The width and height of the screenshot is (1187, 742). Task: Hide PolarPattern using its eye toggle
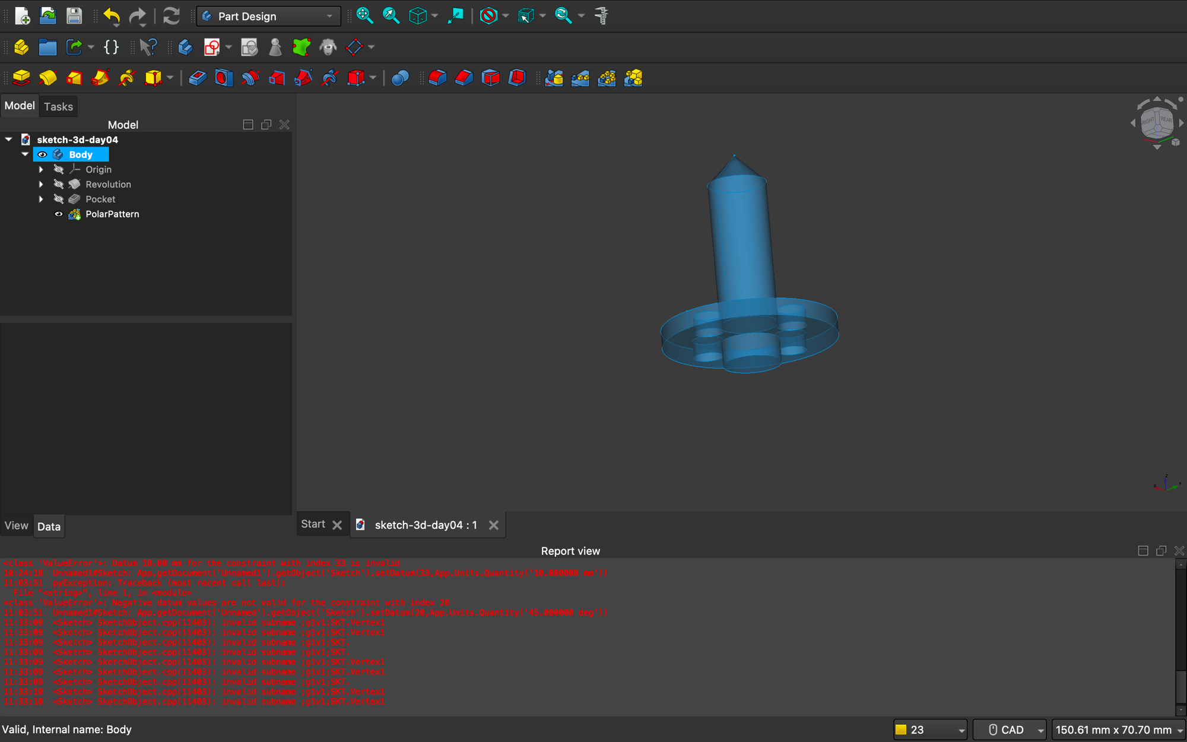[59, 214]
